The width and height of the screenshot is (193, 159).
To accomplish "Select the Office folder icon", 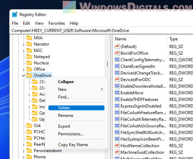I will click(29, 69).
